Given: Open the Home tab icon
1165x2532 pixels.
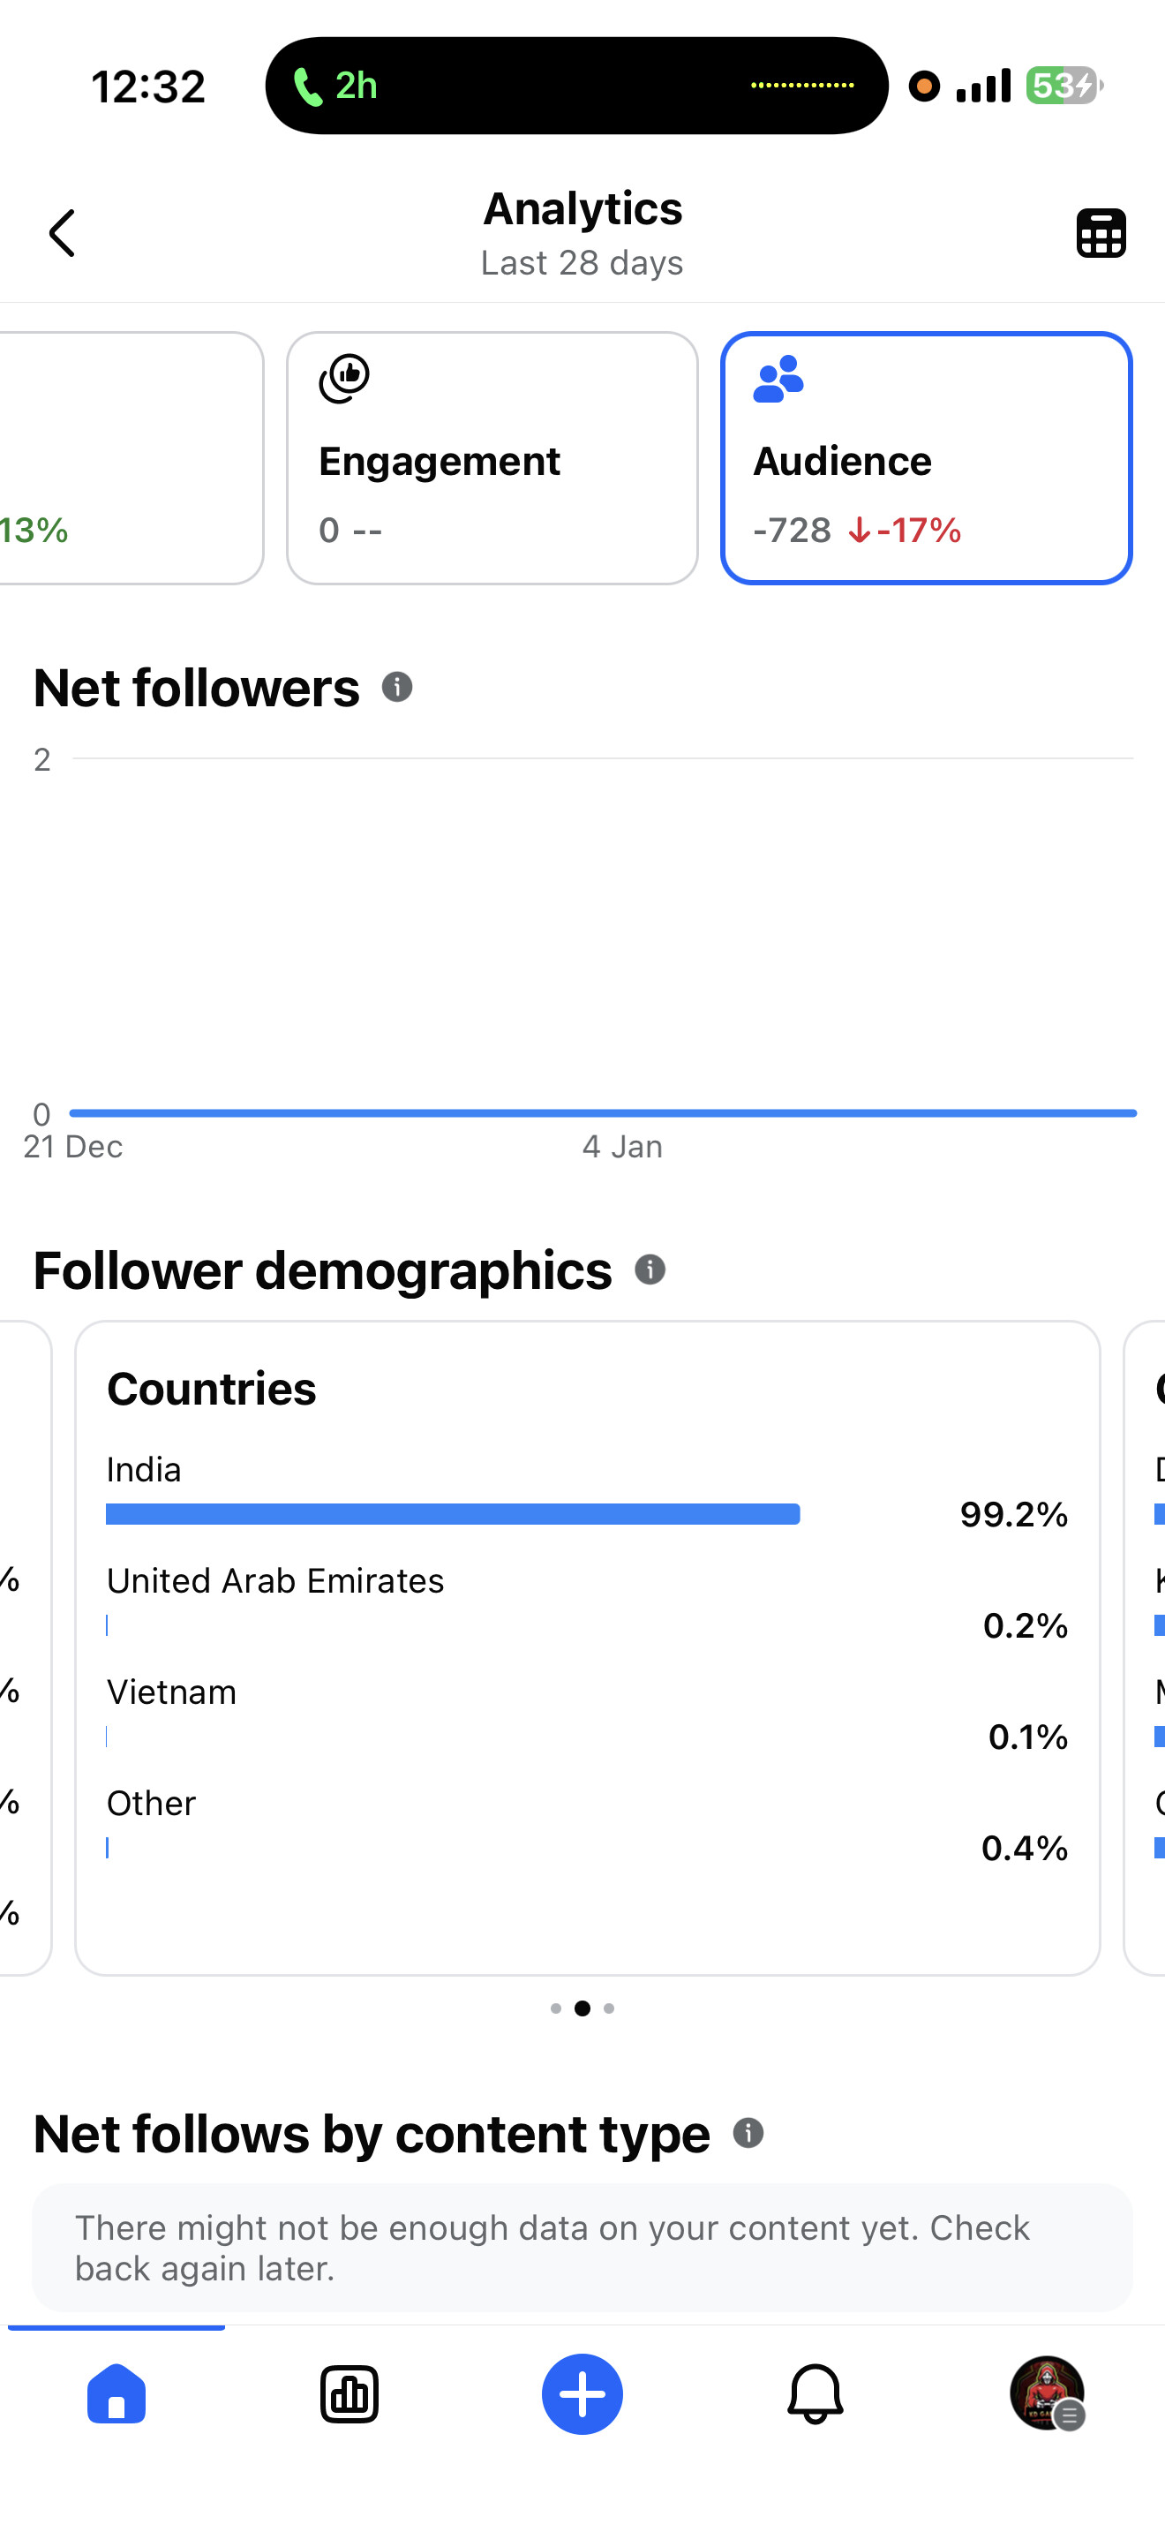Looking at the screenshot, I should (116, 2393).
